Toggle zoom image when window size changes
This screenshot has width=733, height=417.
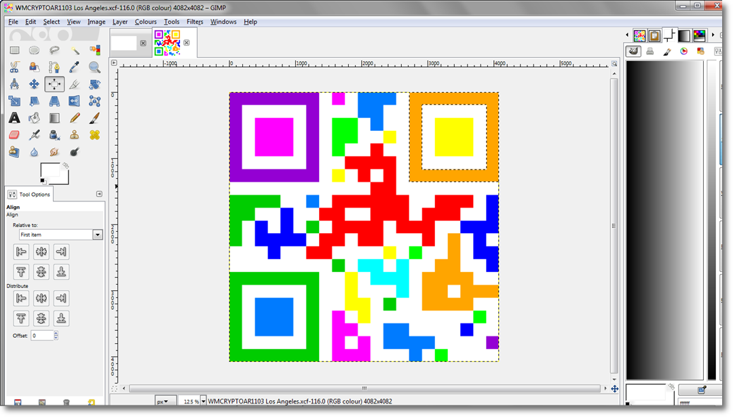[614, 64]
